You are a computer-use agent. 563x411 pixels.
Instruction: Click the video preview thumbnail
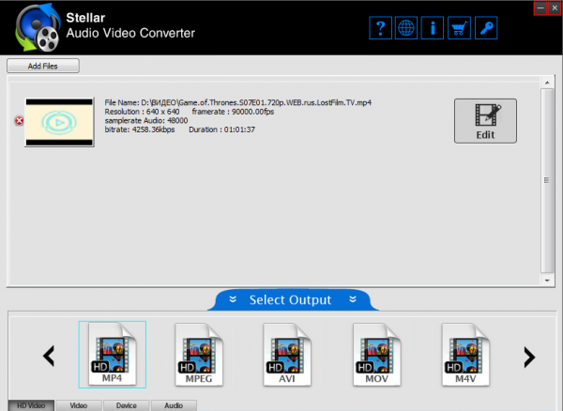coord(60,122)
